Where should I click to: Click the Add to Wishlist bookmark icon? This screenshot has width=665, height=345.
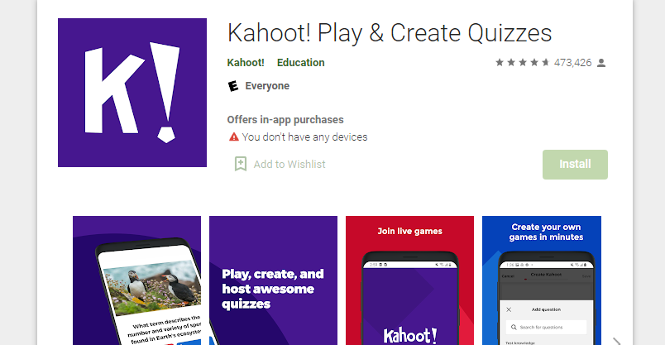pyautogui.click(x=241, y=164)
